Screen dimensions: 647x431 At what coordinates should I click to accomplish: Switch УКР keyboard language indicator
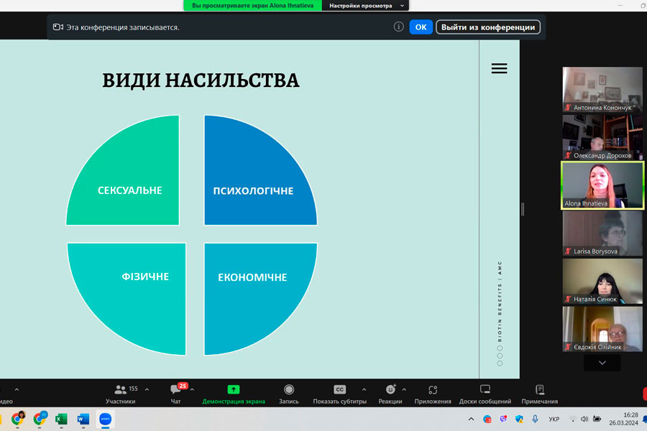pyautogui.click(x=554, y=419)
